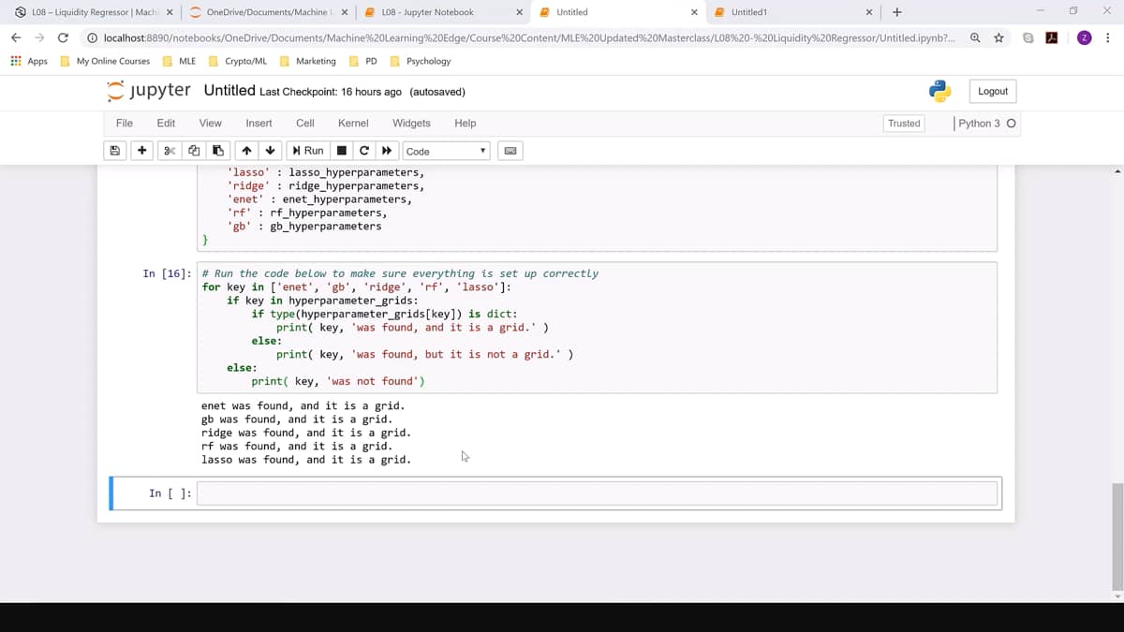Image resolution: width=1124 pixels, height=632 pixels.
Task: Open the zoom magnifier icon in address bar
Action: click(x=976, y=37)
